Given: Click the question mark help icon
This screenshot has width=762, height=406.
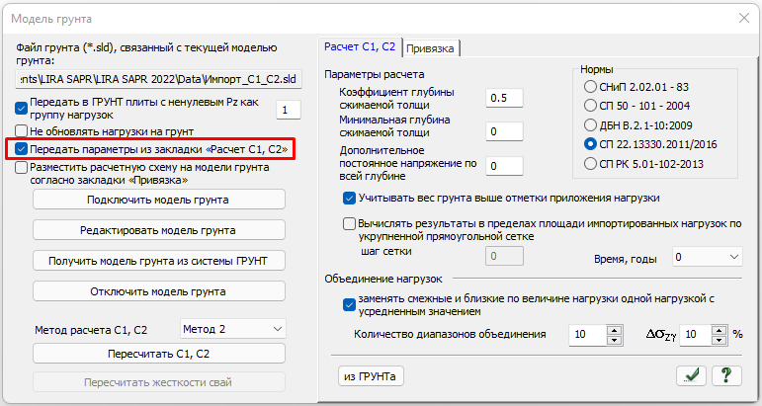Looking at the screenshot, I should tap(726, 374).
